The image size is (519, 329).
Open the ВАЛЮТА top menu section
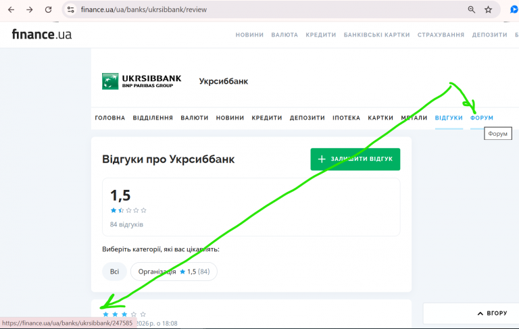(x=285, y=34)
